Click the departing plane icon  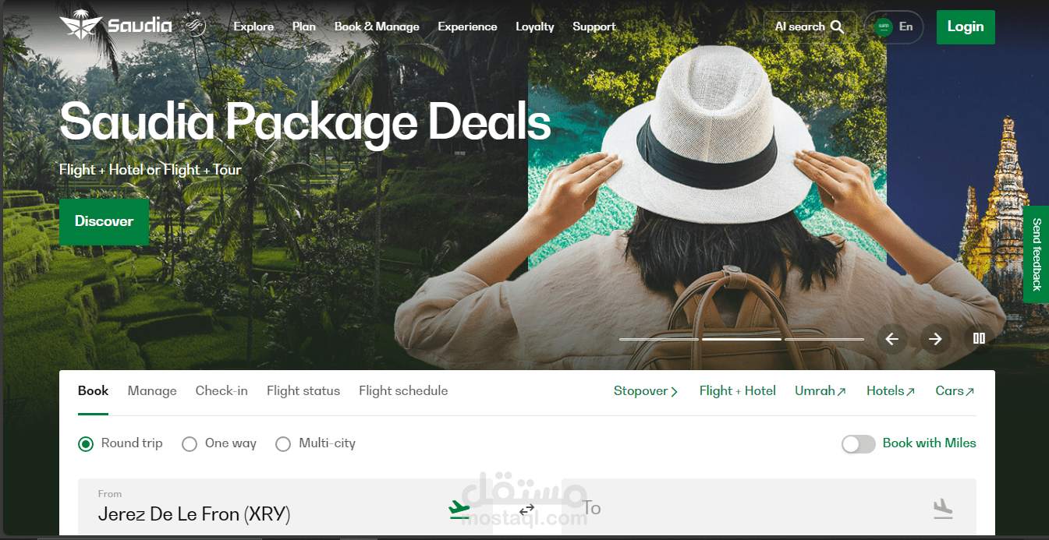click(x=459, y=509)
